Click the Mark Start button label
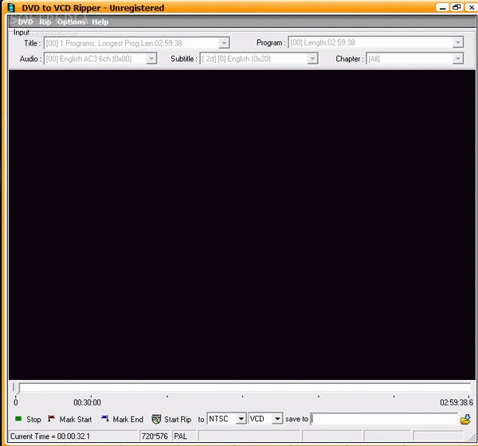The height and width of the screenshot is (446, 478). point(76,420)
